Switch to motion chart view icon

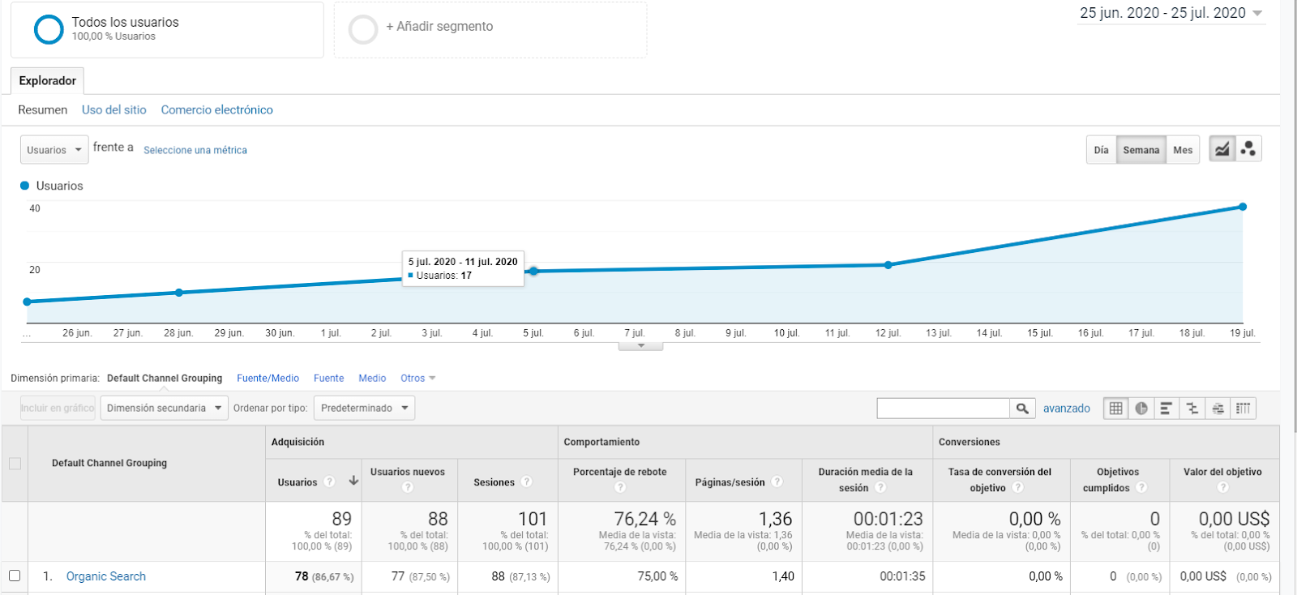(x=1248, y=149)
